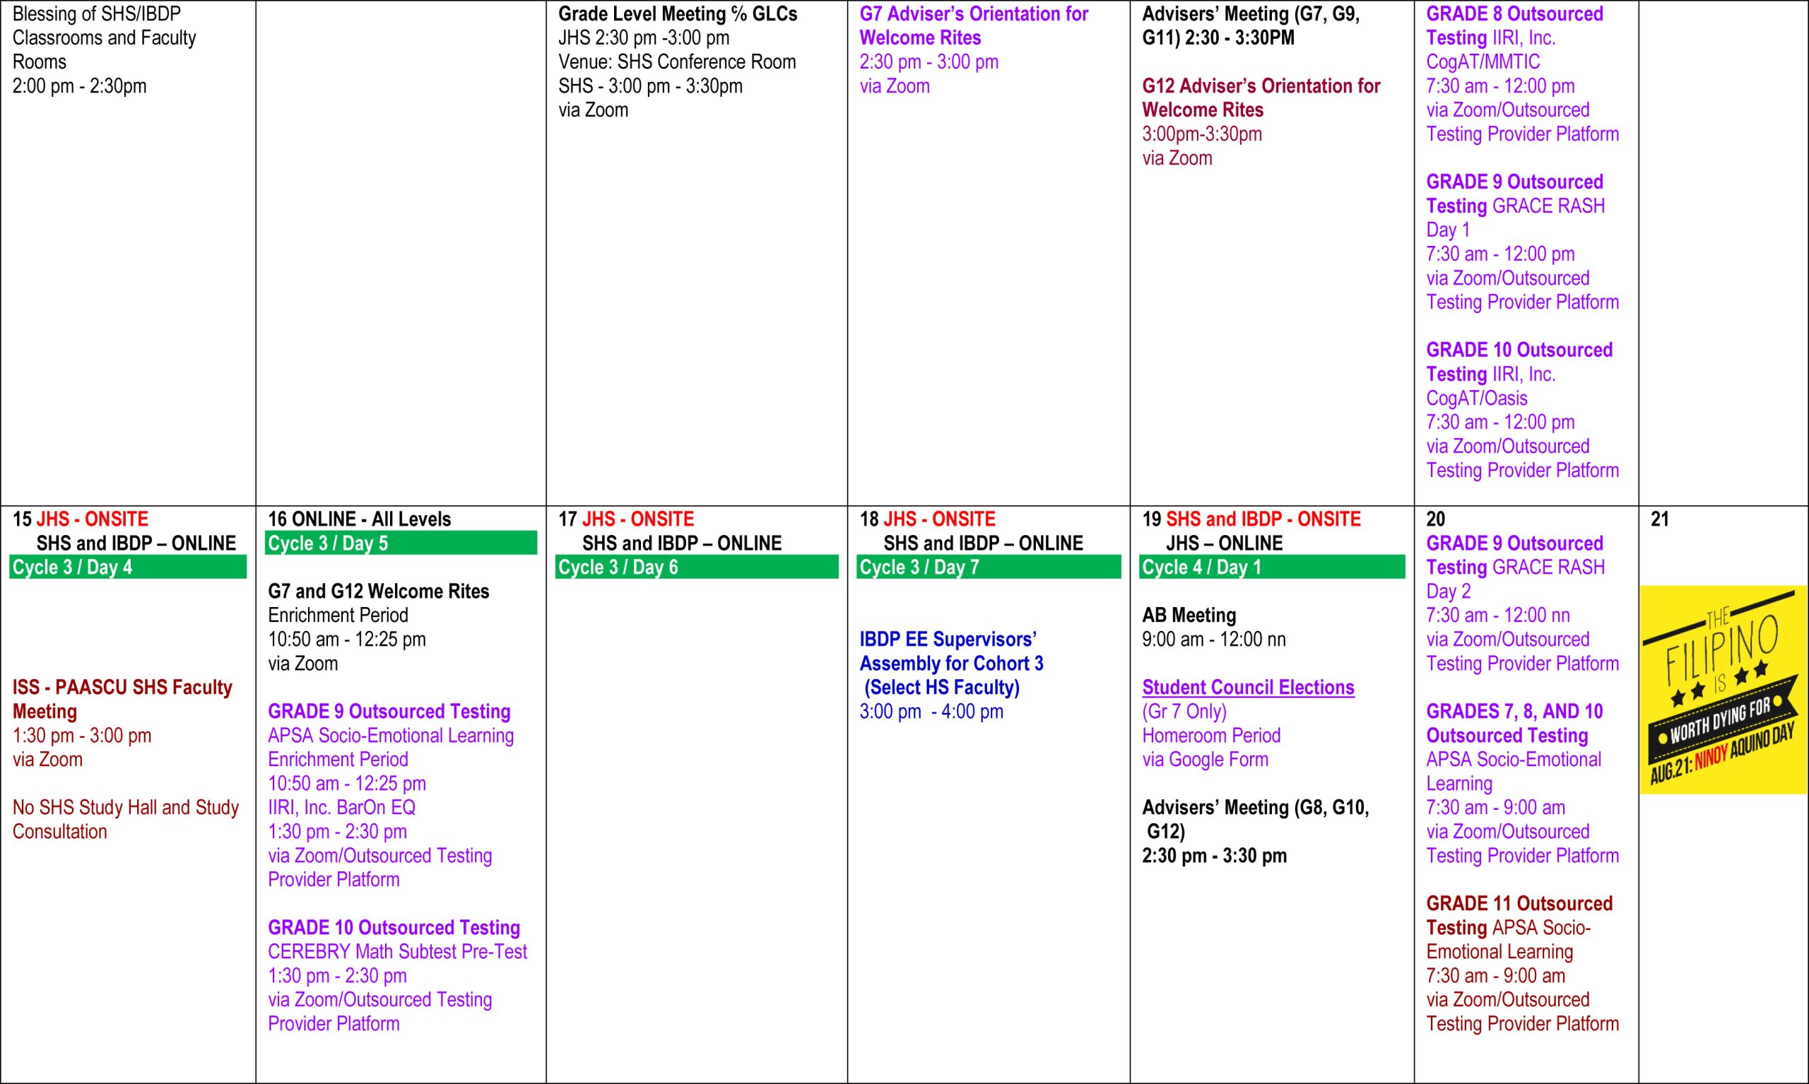Select the GRADE 10 CEREBRY Math Subtest entry
The width and height of the screenshot is (1809, 1084).
(x=396, y=951)
